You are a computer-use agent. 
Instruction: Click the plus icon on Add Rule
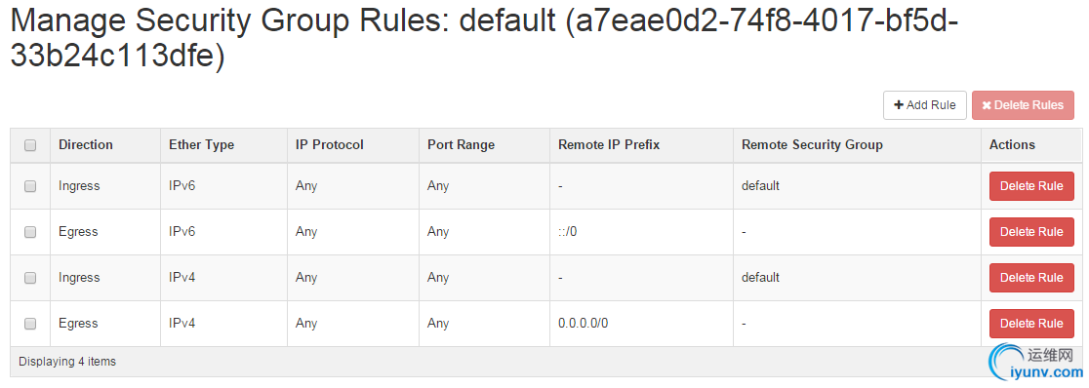click(899, 105)
